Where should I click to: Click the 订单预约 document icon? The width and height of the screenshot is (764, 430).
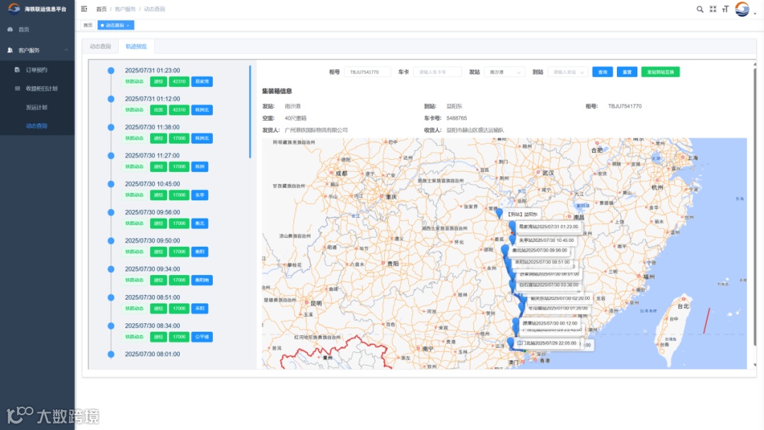17,69
